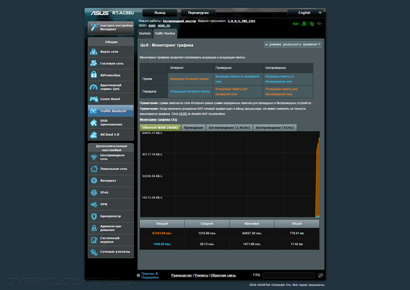Select the Traffic Analyzer graph icon

pyautogui.click(x=93, y=111)
